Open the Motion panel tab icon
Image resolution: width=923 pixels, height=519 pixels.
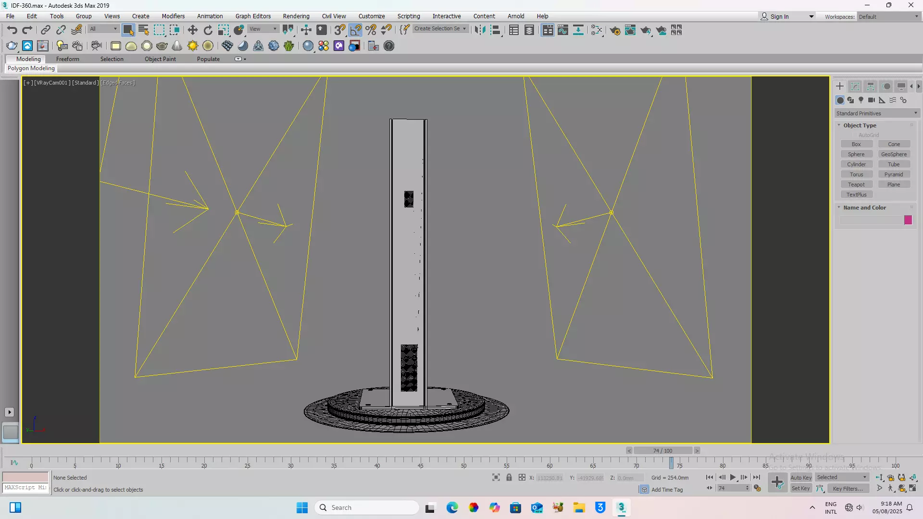[x=886, y=86]
